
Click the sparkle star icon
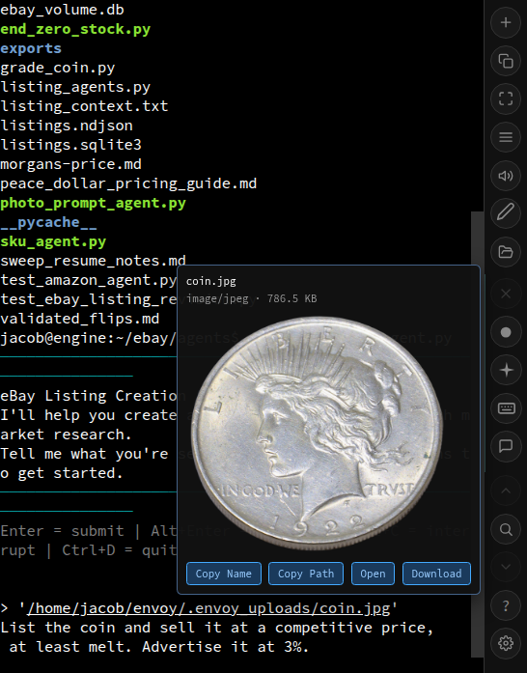coord(506,370)
